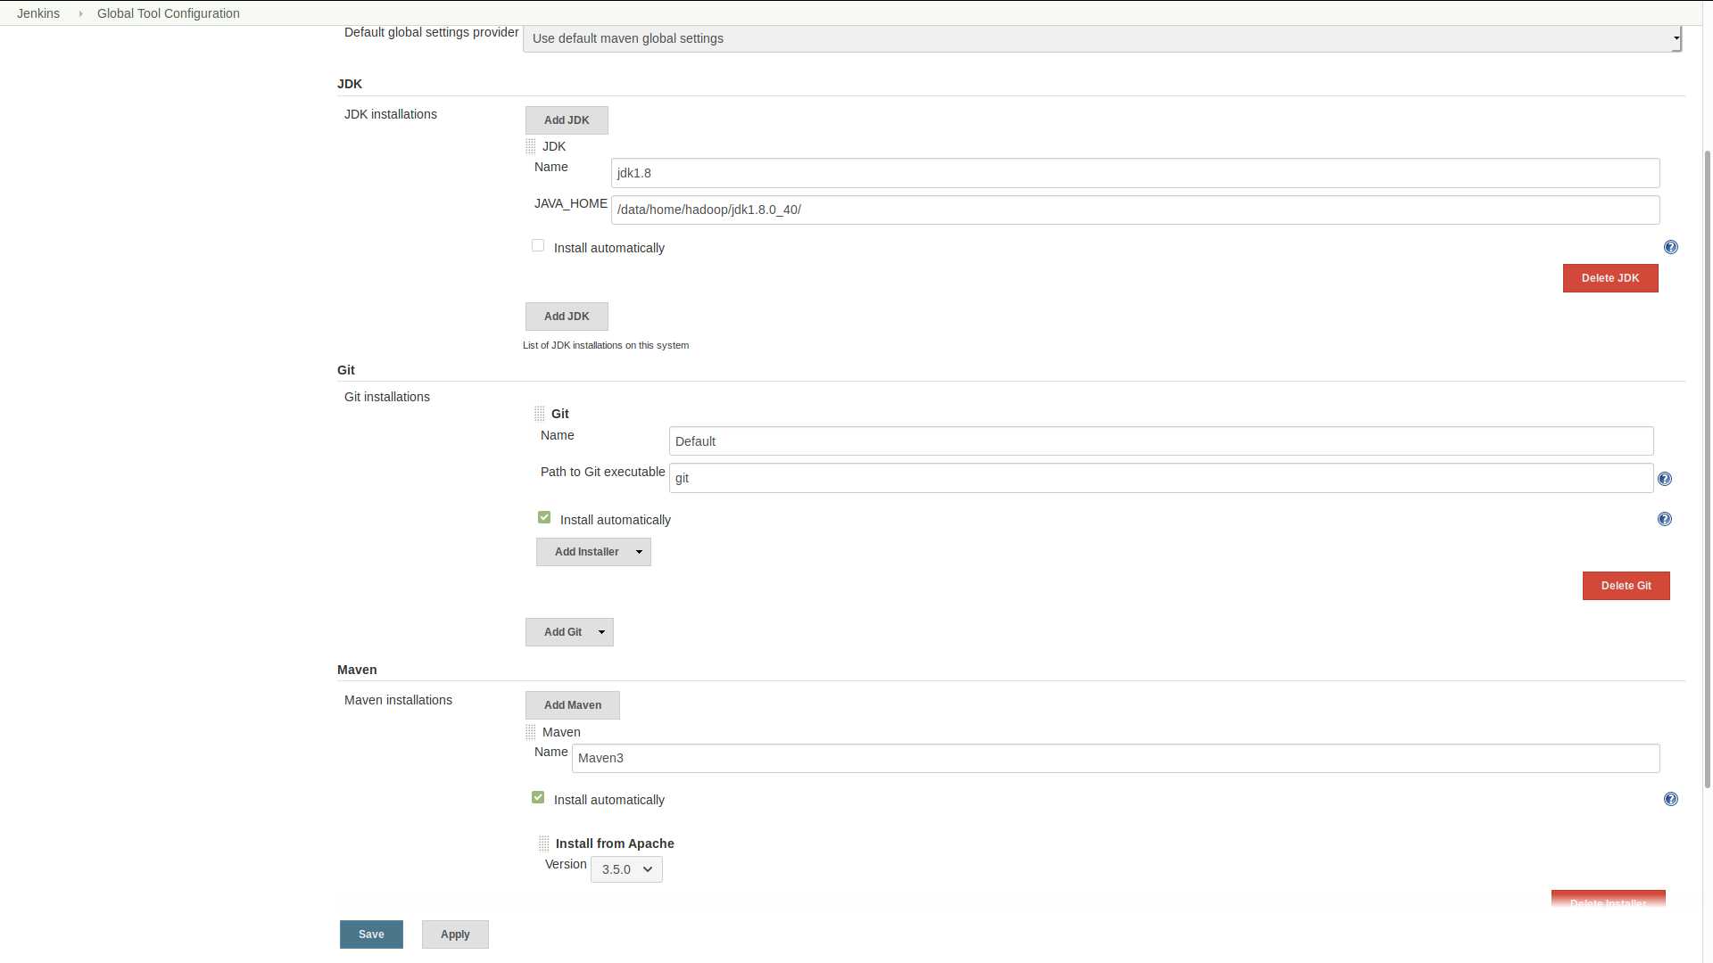Open help for Maven Install automatically
Image resolution: width=1713 pixels, height=963 pixels.
coord(1670,799)
